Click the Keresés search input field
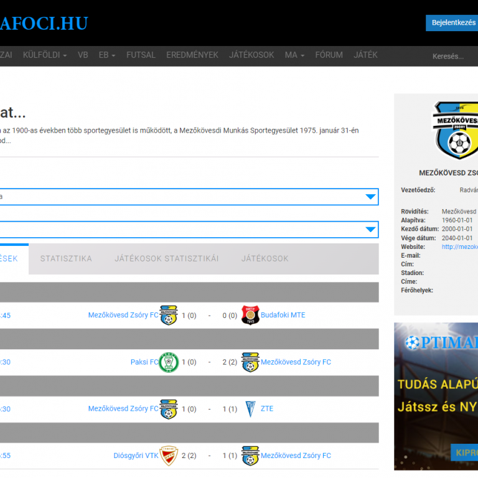478x478 pixels. point(451,56)
